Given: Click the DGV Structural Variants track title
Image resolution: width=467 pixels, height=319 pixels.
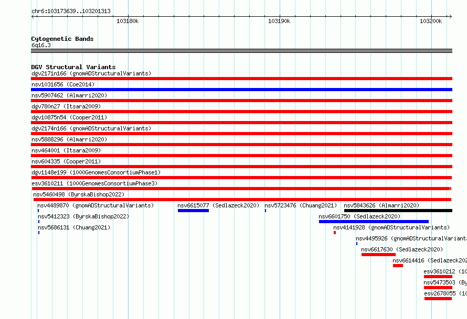Looking at the screenshot, I should point(73,67).
